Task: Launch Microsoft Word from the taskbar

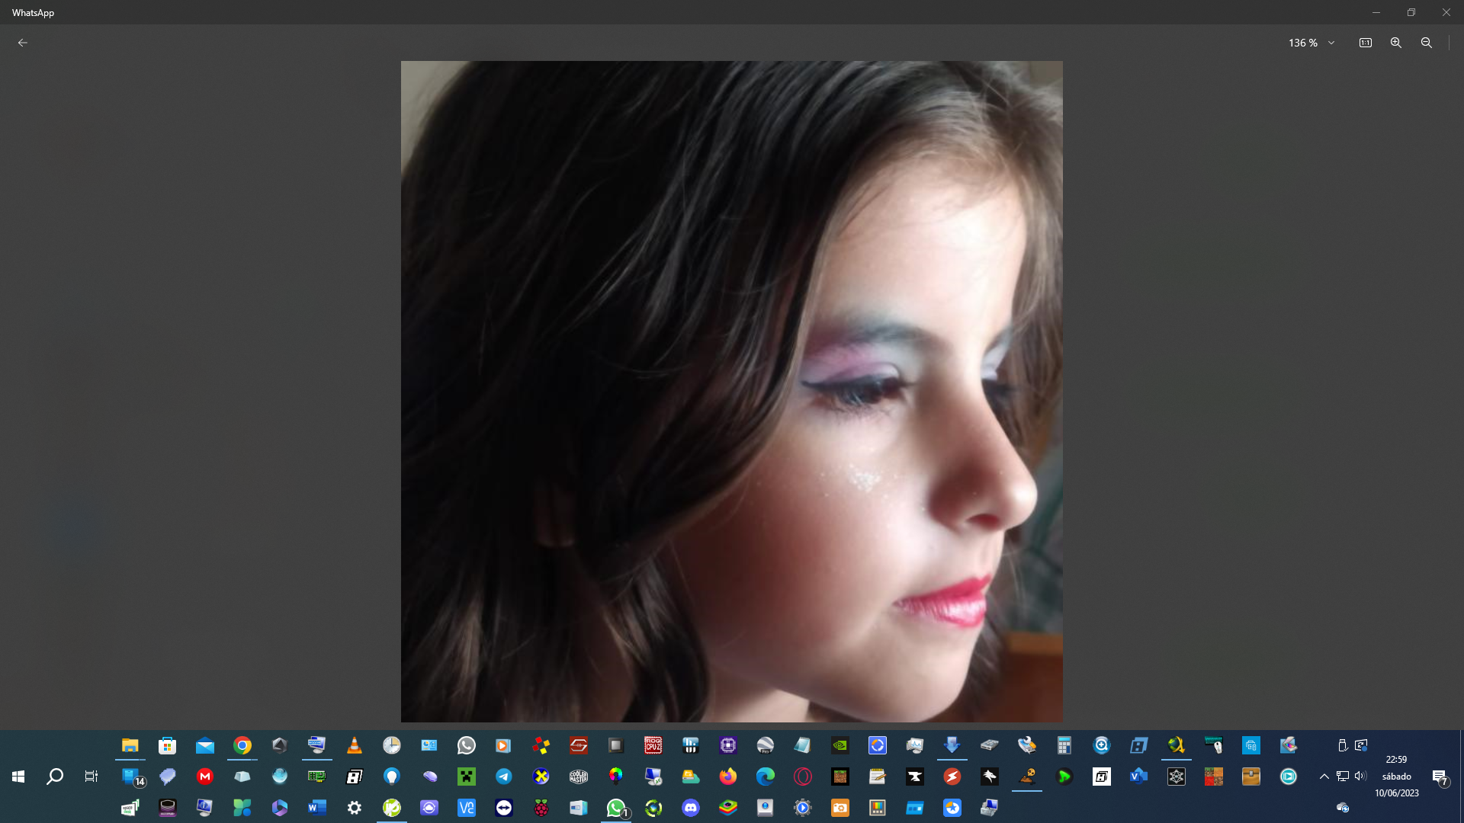Action: point(317,808)
